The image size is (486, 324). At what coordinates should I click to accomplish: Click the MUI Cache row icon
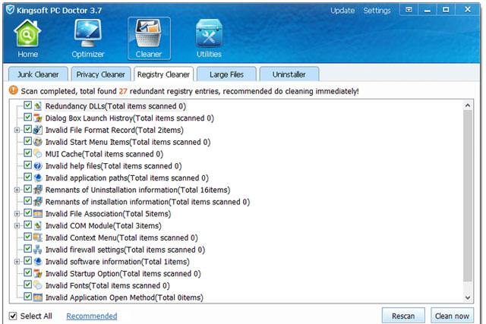click(37, 154)
